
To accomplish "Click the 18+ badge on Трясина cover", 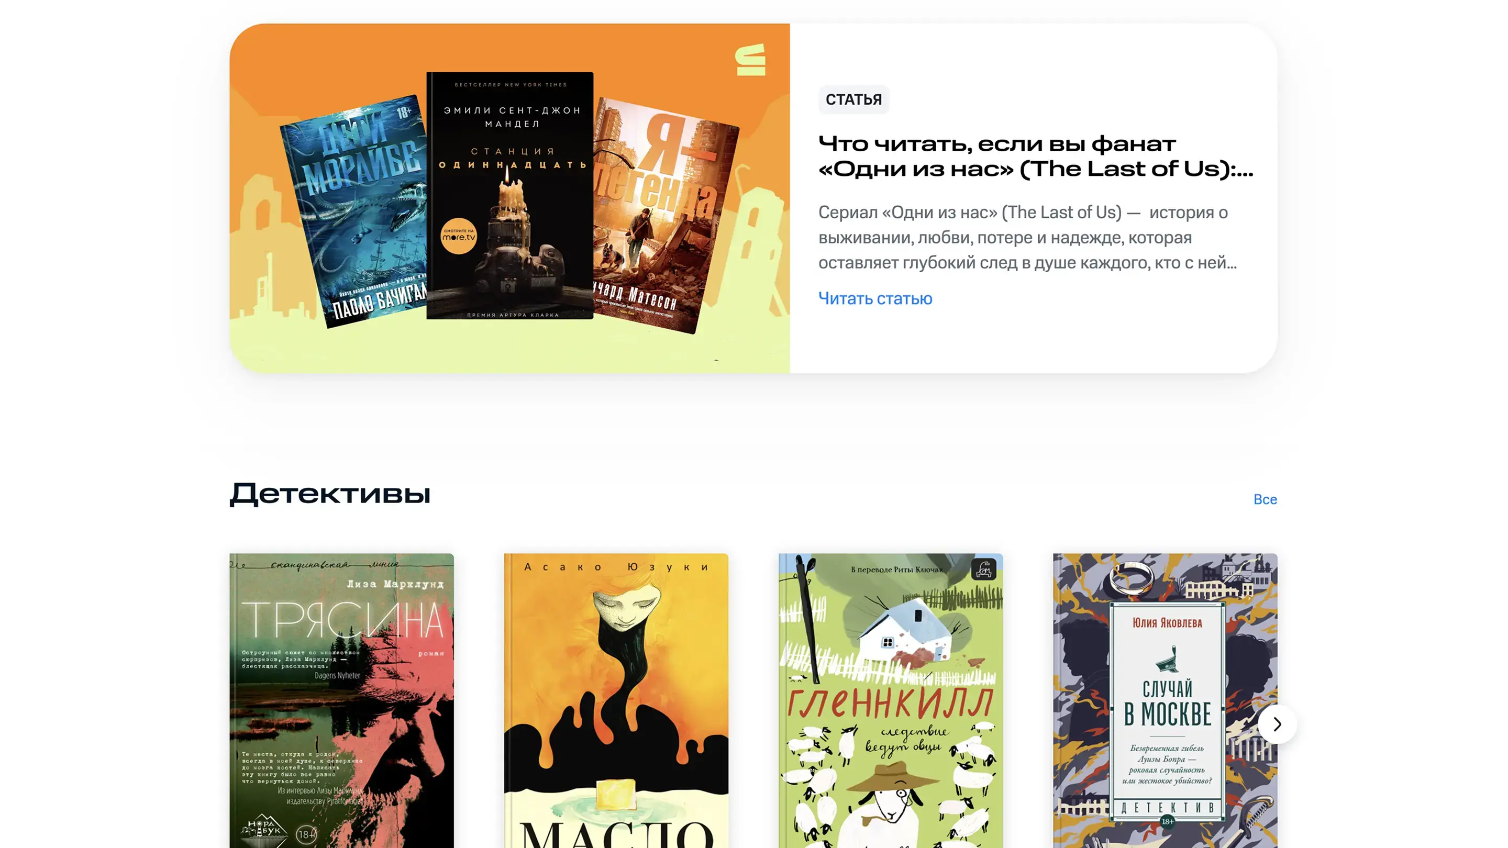I will 306,834.
